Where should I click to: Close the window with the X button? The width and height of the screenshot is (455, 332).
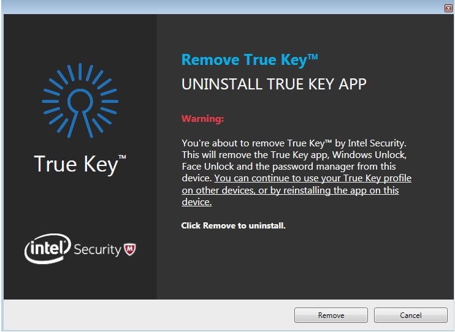click(448, 9)
